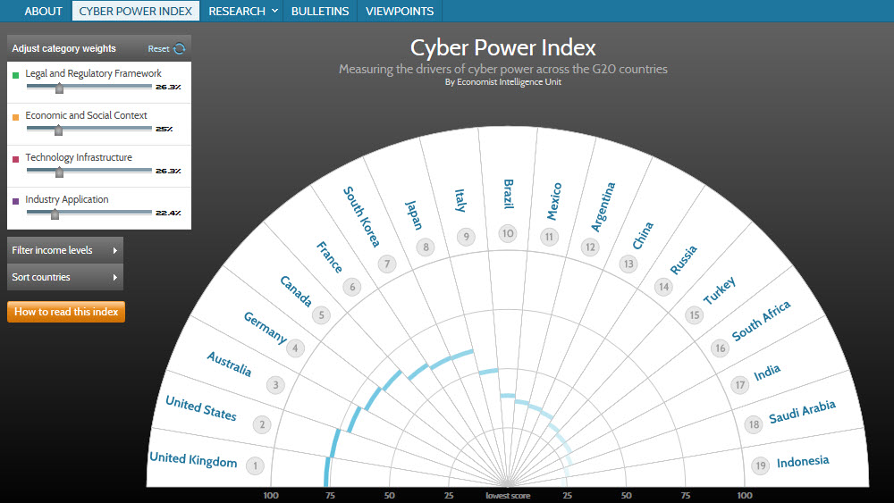894x503 pixels.
Task: Click the How to read this index button
Action: (x=66, y=312)
